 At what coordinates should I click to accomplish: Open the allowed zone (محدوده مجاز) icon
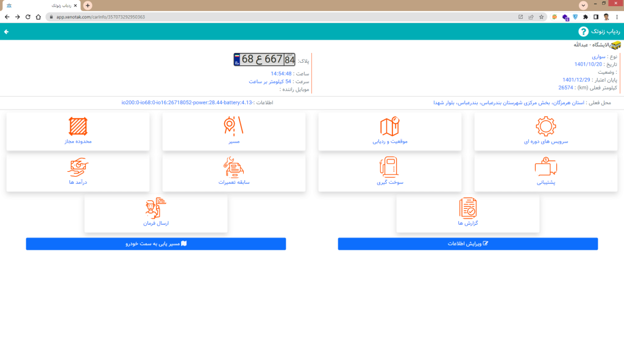click(78, 126)
